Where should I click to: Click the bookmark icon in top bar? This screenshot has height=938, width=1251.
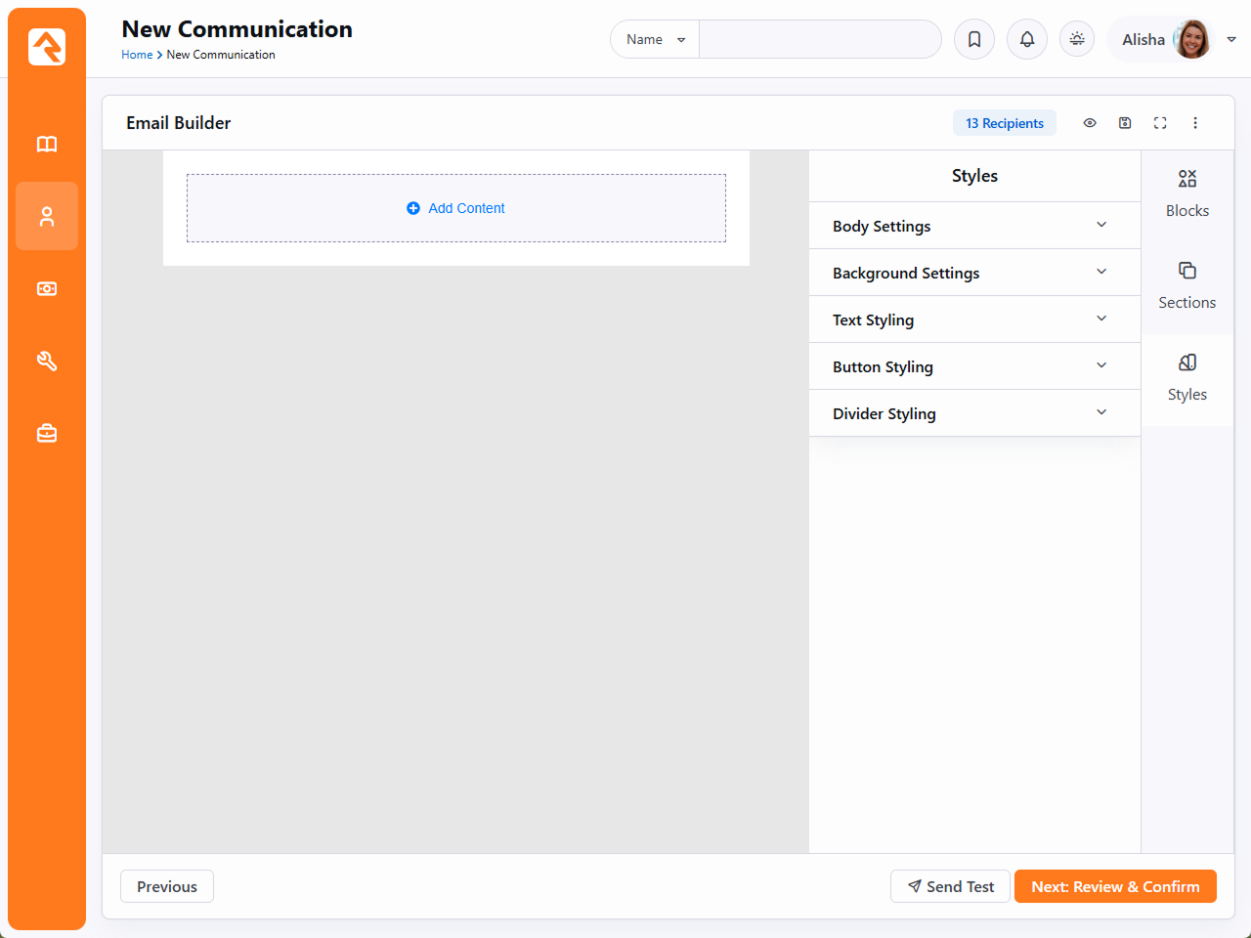[x=974, y=39]
